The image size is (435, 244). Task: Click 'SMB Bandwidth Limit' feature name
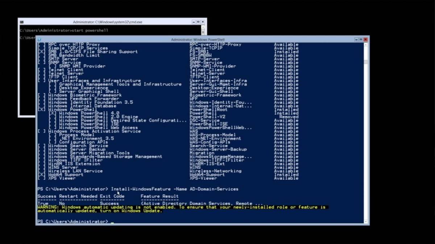74,55
